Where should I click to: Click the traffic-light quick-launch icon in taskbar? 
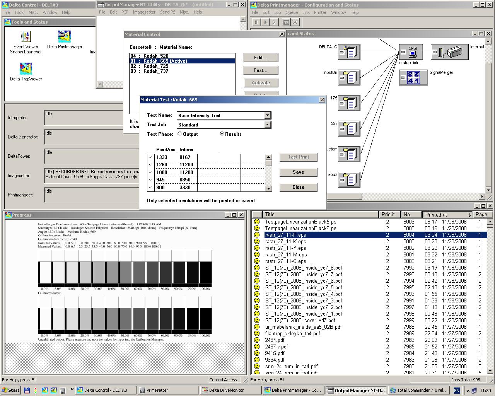[36, 390]
